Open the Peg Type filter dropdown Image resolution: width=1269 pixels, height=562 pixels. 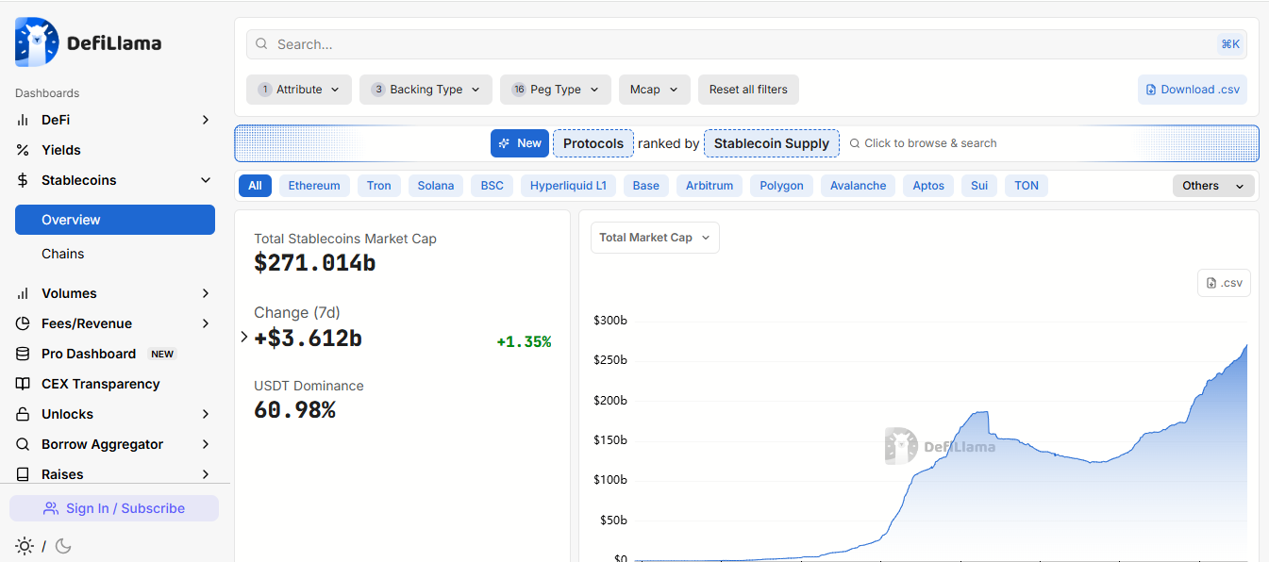(x=556, y=90)
